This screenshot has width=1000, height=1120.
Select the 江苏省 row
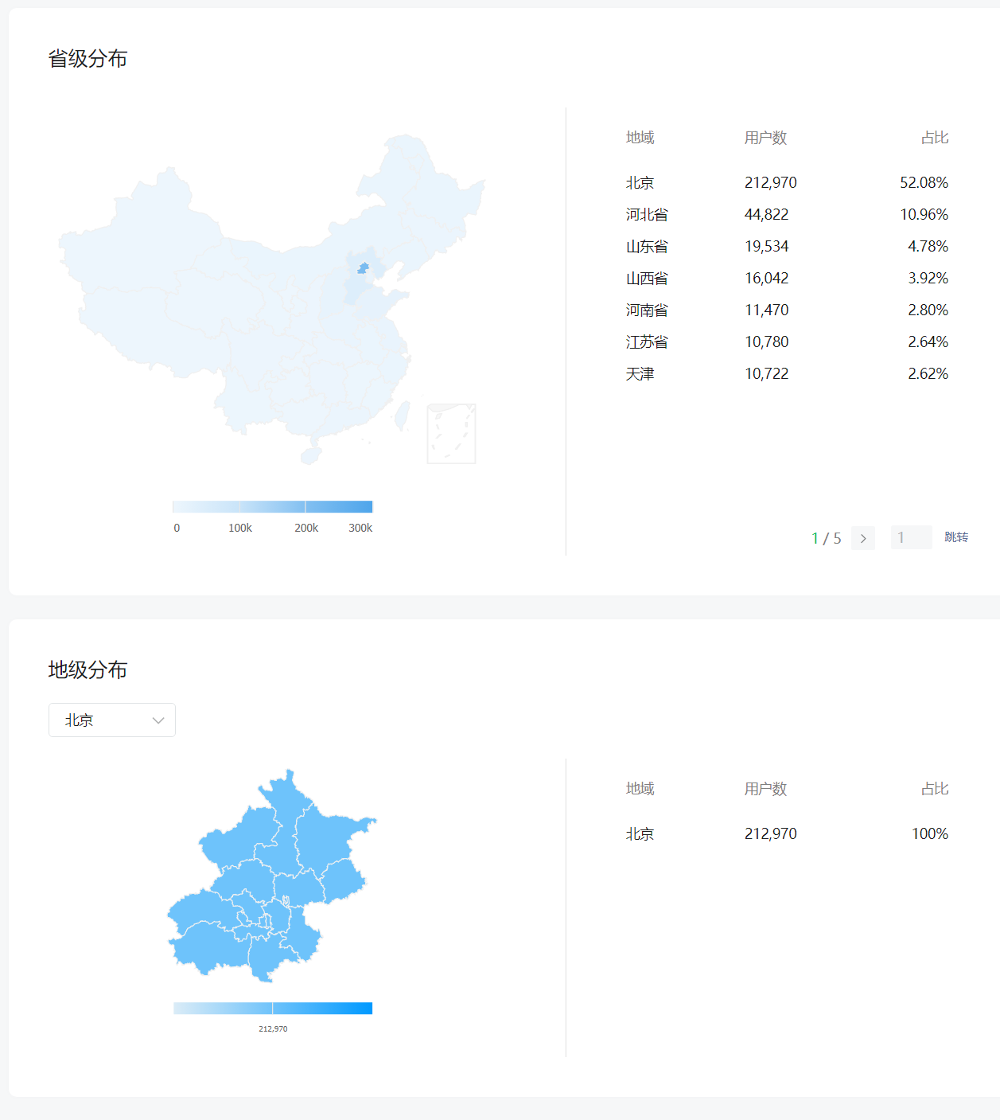787,341
